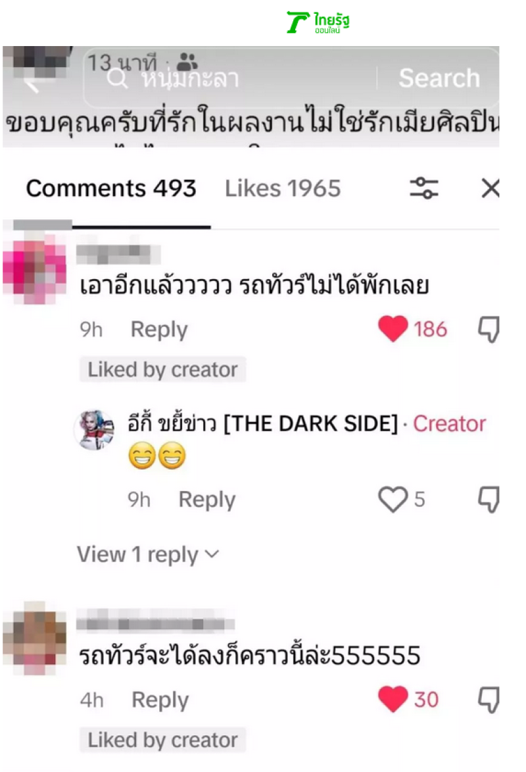Click the magnifier icon in search field
The image size is (526, 772).
pos(117,78)
